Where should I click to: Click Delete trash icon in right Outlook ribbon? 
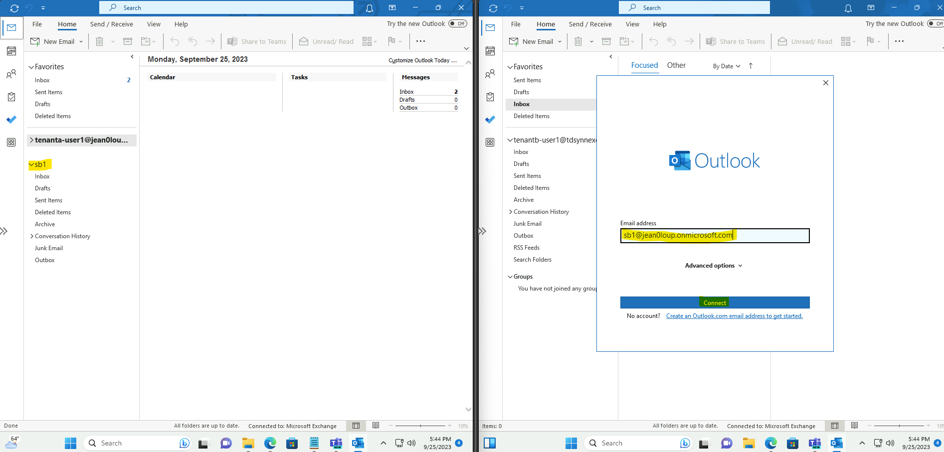click(578, 41)
